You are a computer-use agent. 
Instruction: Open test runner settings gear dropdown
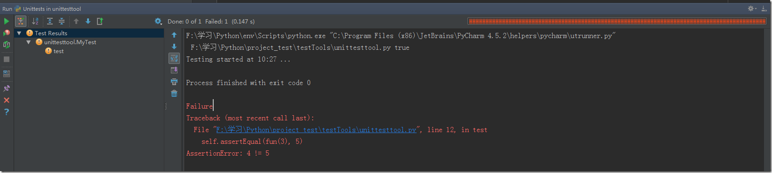pos(158,21)
